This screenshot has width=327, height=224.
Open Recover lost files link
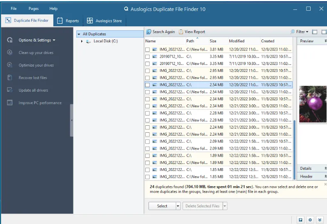(x=33, y=78)
